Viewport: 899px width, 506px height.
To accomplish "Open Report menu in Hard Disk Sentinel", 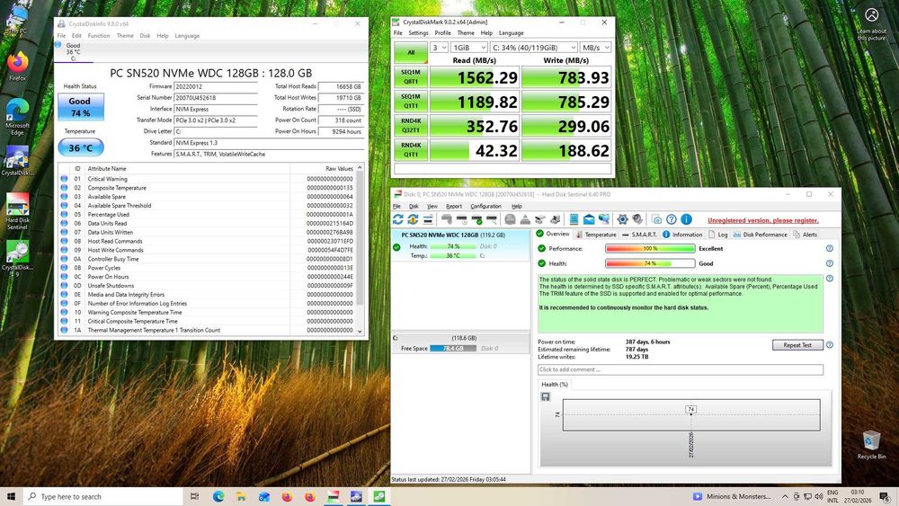I will coord(453,207).
